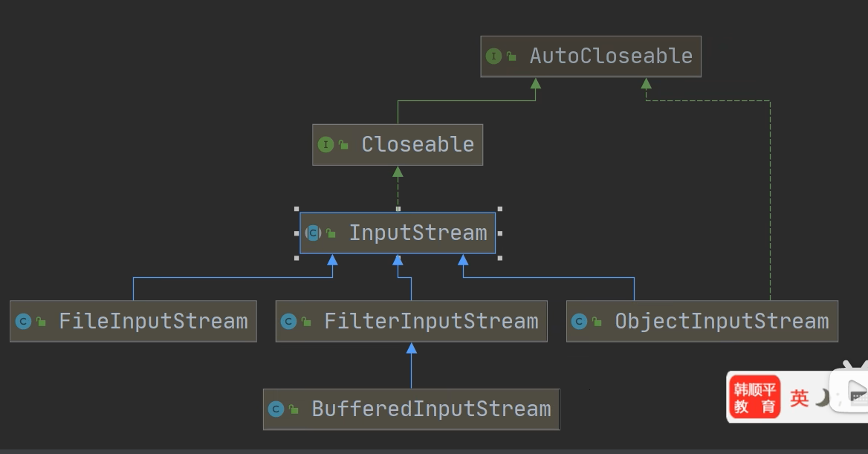
Task: Select the ObjectInputStream name text
Action: [x=722, y=322]
